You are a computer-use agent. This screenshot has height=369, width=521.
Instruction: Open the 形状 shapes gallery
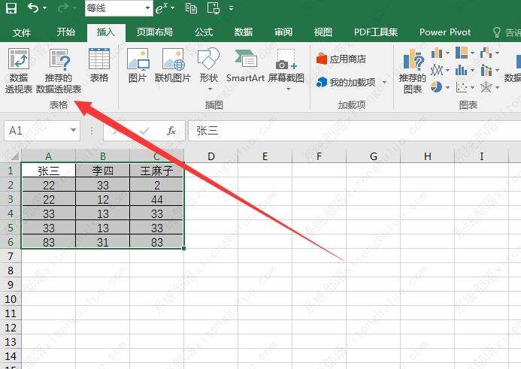pyautogui.click(x=209, y=69)
